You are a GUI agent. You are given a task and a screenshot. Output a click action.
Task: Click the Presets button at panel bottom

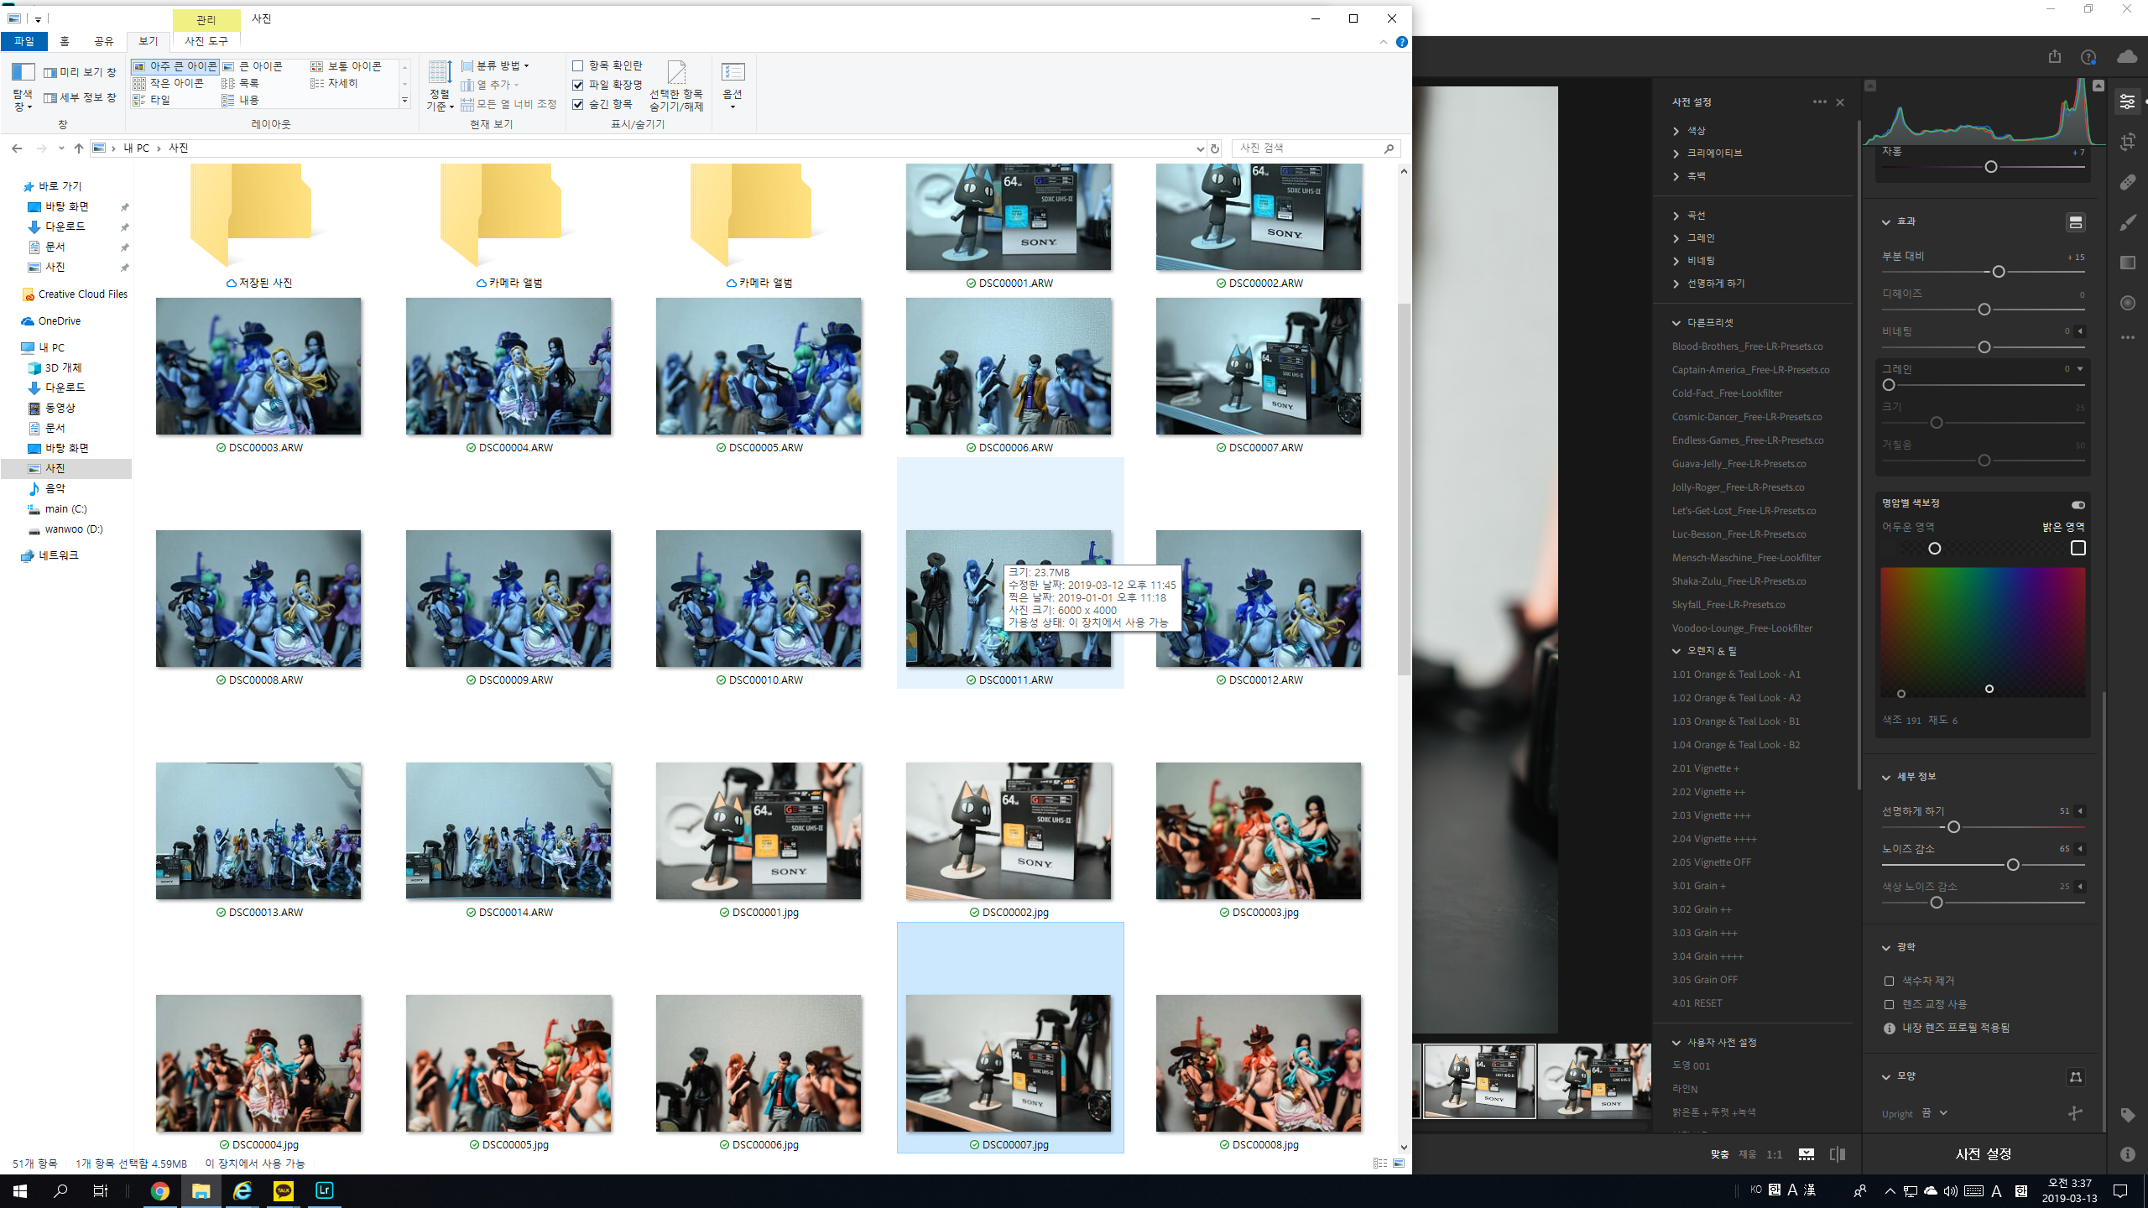(1983, 1154)
